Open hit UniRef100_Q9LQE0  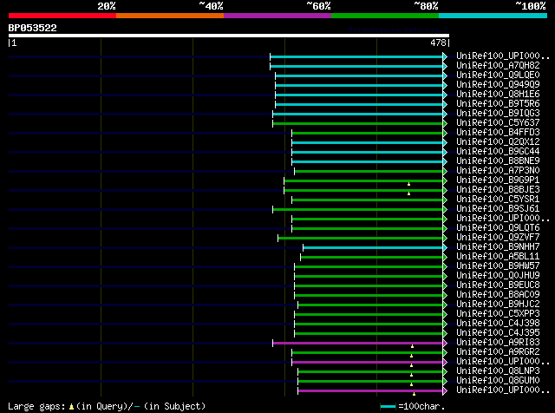pos(498,75)
